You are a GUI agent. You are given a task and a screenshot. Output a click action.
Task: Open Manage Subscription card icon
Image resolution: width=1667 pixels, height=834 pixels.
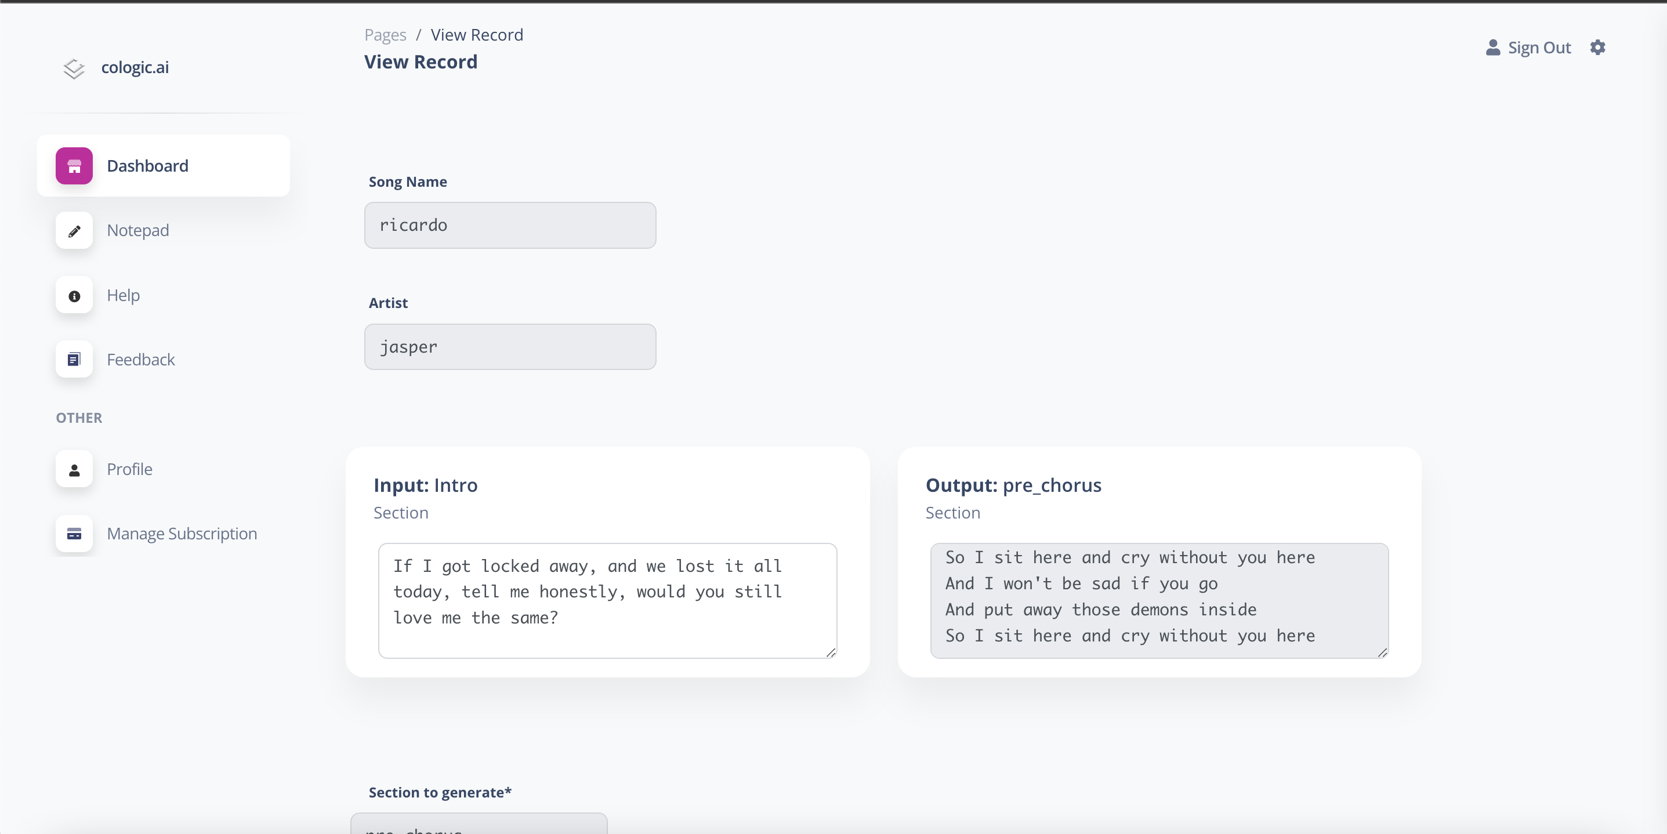pos(74,534)
